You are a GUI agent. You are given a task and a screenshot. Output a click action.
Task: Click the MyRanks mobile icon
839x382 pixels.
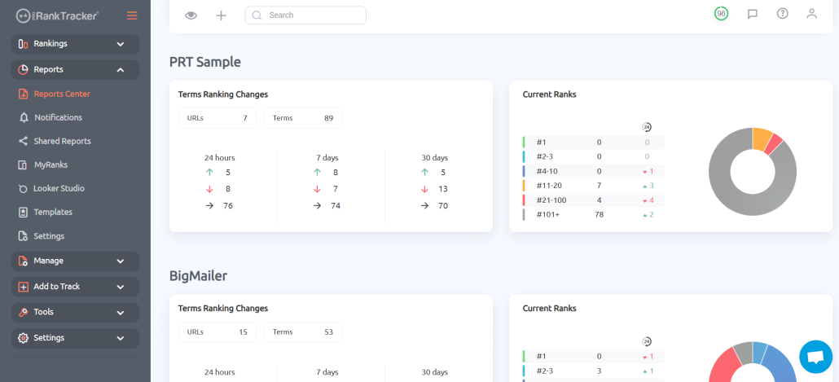[23, 165]
